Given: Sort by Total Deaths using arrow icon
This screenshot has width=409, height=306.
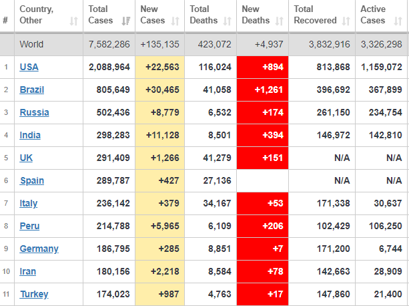Looking at the screenshot, I should pyautogui.click(x=228, y=21).
